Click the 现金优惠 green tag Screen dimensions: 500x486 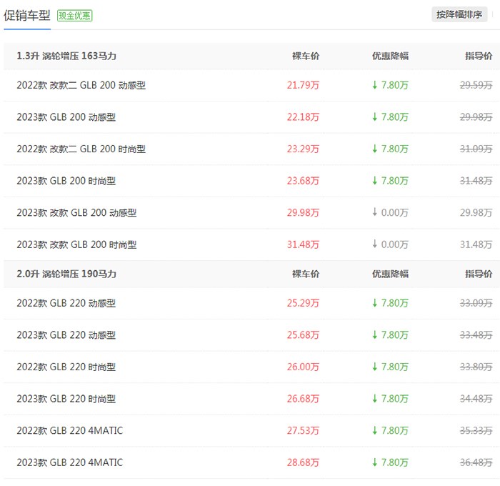[75, 15]
